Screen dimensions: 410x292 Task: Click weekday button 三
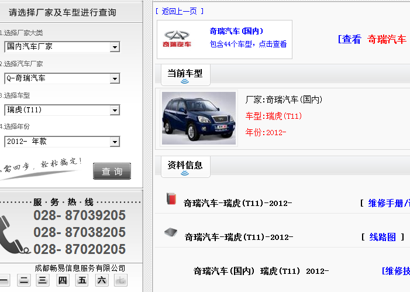point(43,280)
